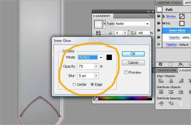Toggle visibility of the Stroke row
The height and width of the screenshot is (125, 191).
coord(159,16)
